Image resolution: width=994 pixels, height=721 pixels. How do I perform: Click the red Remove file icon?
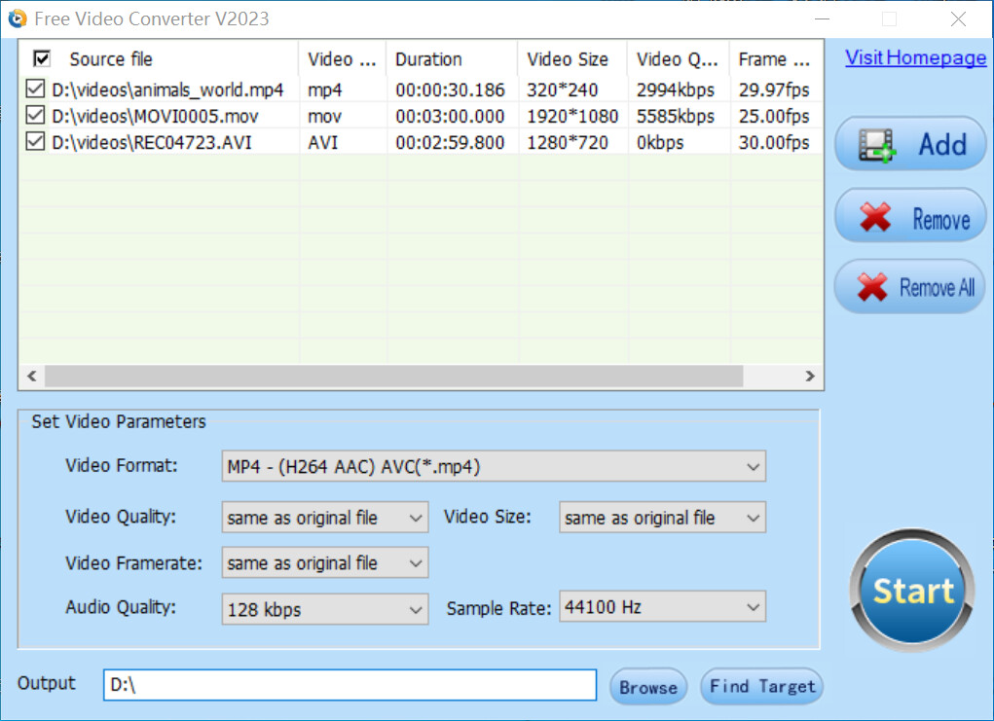873,215
